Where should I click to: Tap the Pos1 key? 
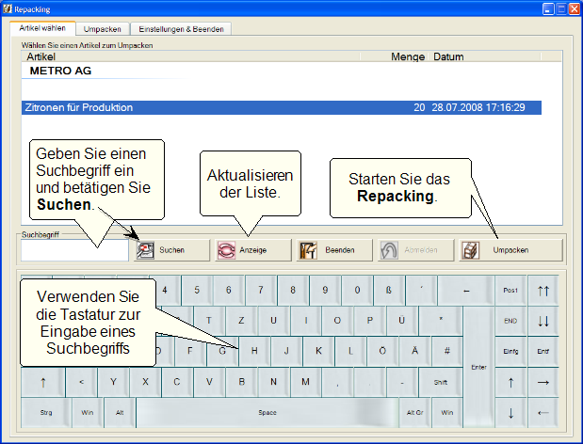click(x=510, y=291)
